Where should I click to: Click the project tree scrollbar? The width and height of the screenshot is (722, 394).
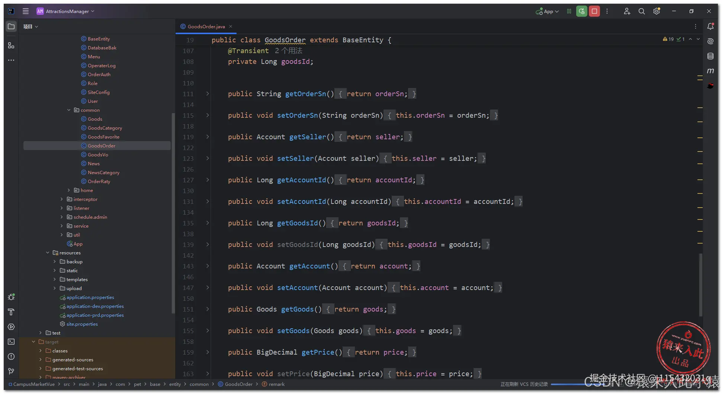click(173, 213)
